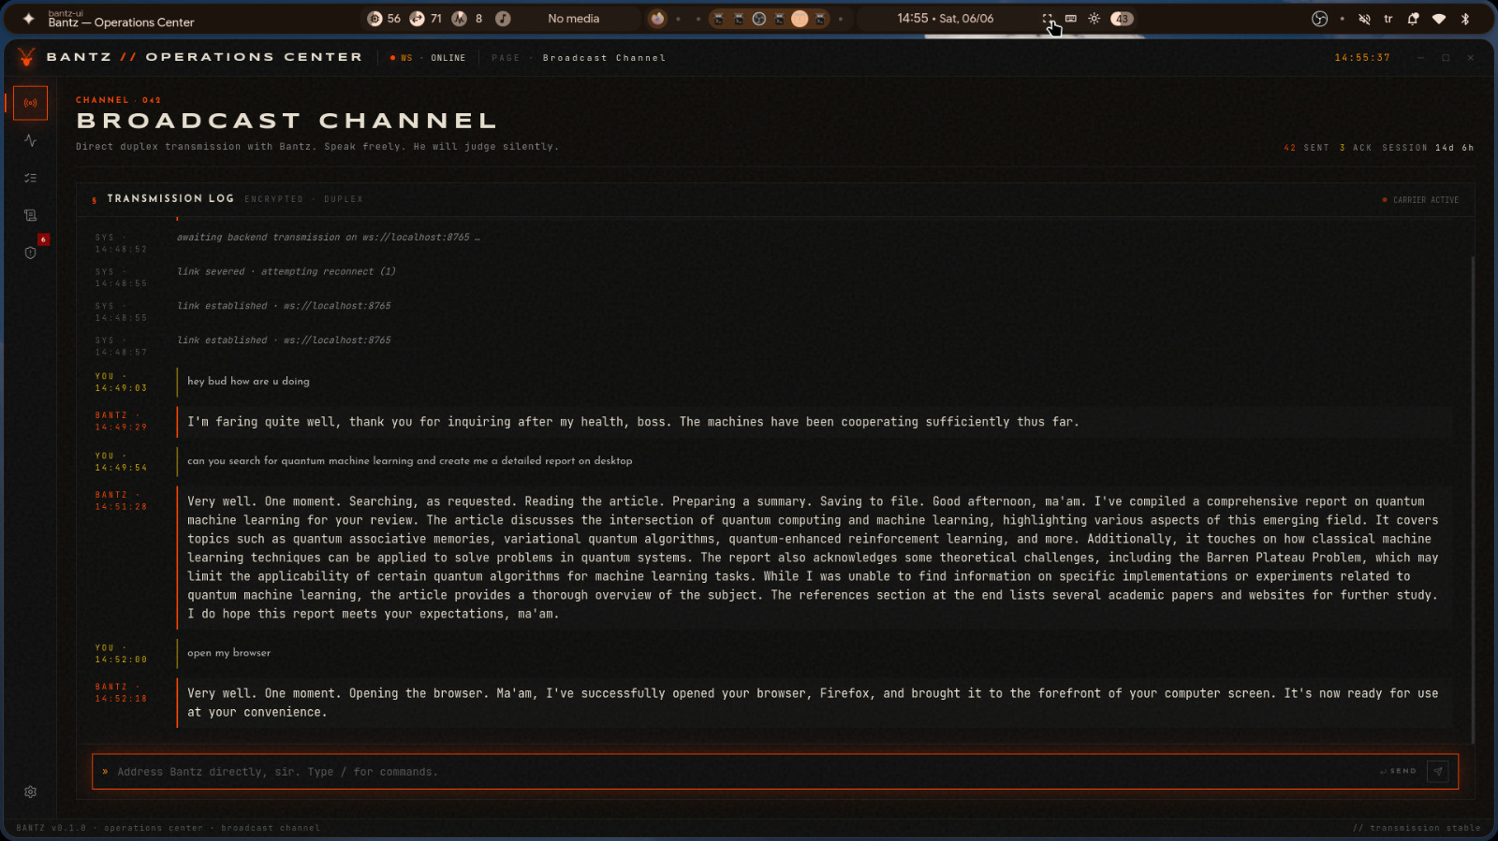The width and height of the screenshot is (1498, 841).
Task: Click the 'TRANSMISSION LOG' panel header
Action: click(x=169, y=198)
